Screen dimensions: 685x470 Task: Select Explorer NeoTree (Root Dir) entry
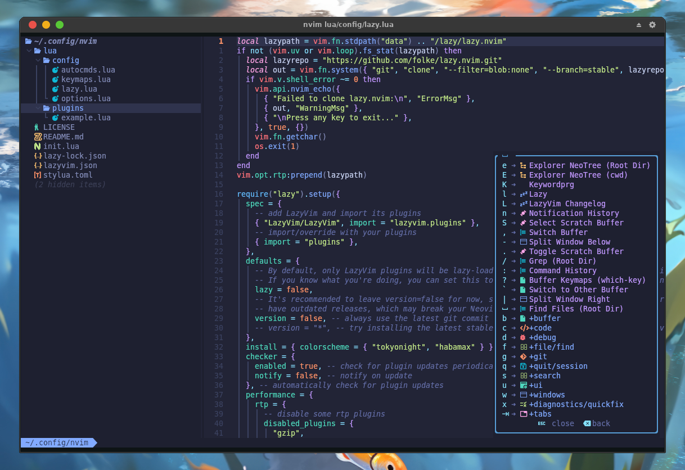(x=589, y=165)
